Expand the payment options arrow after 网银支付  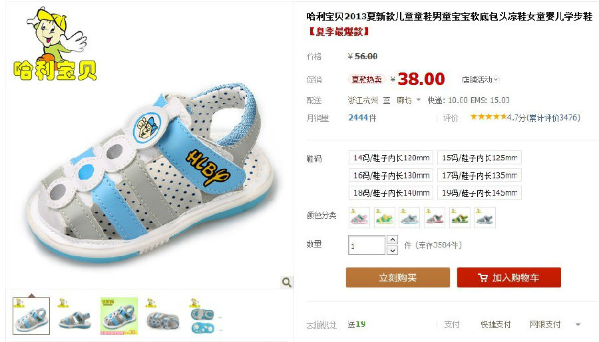[x=578, y=325]
